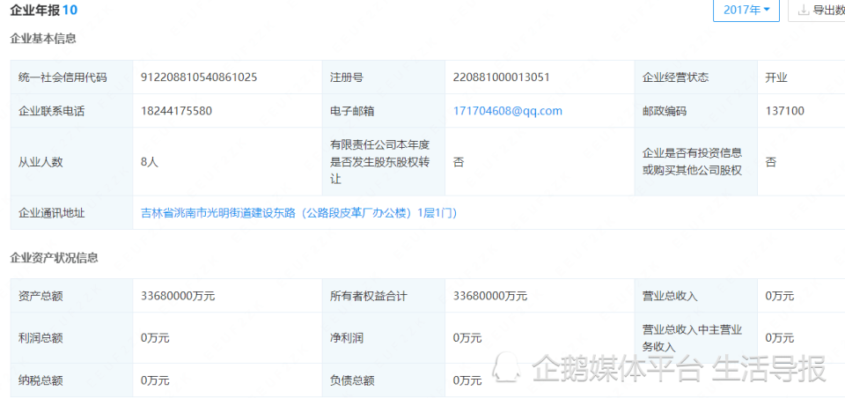Viewport: 845px width, 398px height.
Task: Open the 2017年 year dropdown
Action: pyautogui.click(x=746, y=11)
